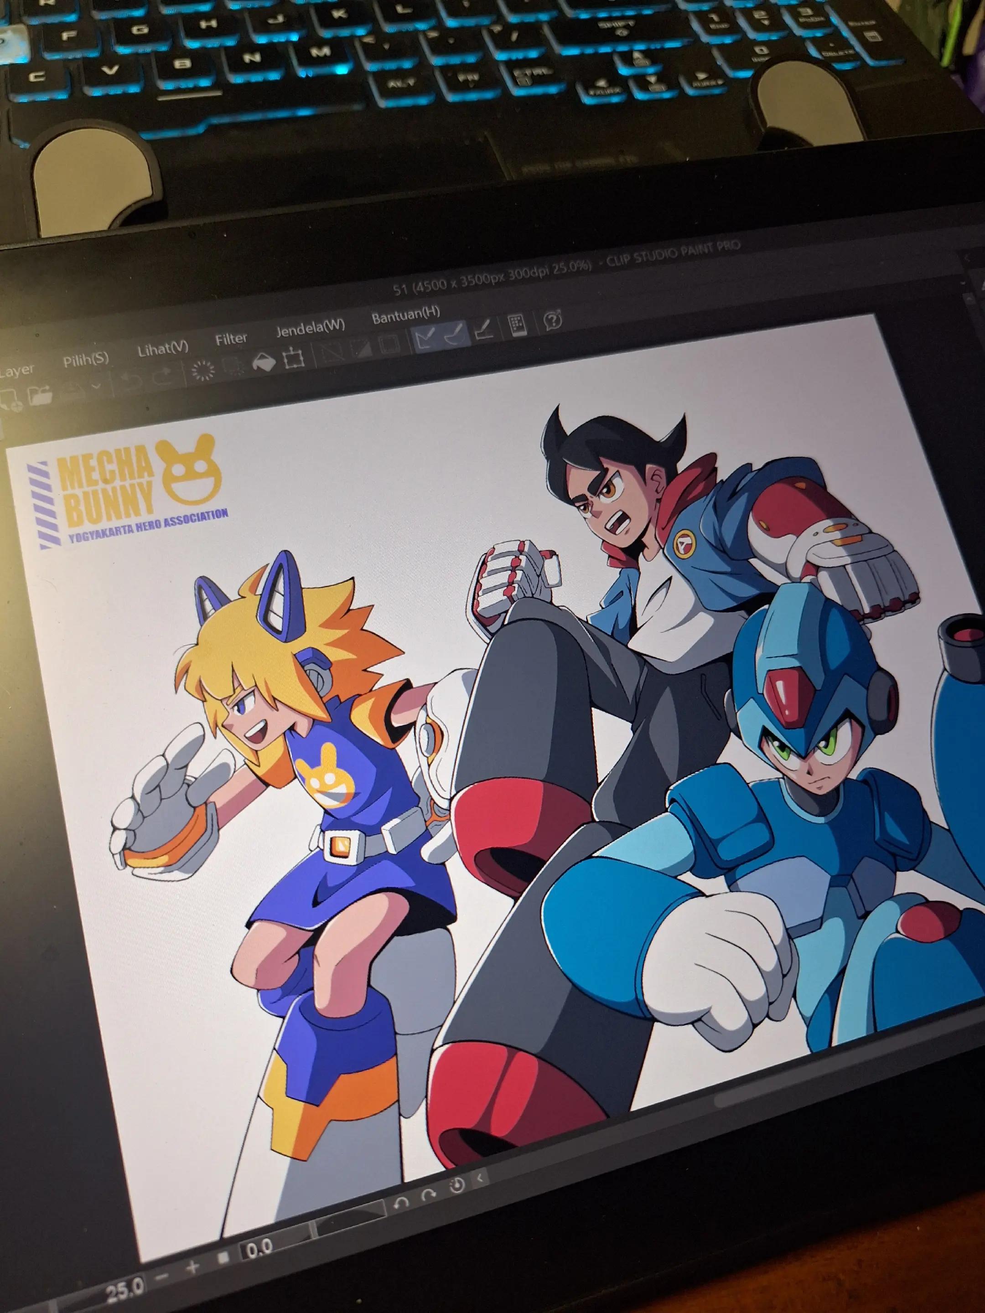The image size is (985, 1313).
Task: Click the title text 'CLIP STUDIO PAINT PRO'
Action: [x=673, y=253]
